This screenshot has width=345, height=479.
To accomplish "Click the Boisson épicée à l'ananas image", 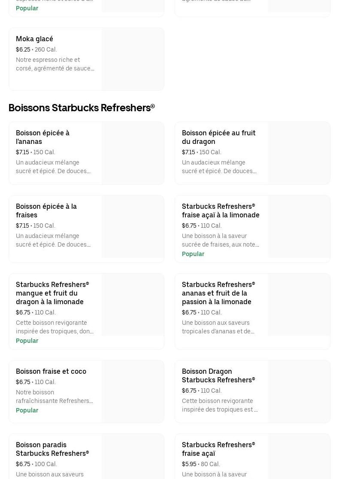I will (133, 153).
